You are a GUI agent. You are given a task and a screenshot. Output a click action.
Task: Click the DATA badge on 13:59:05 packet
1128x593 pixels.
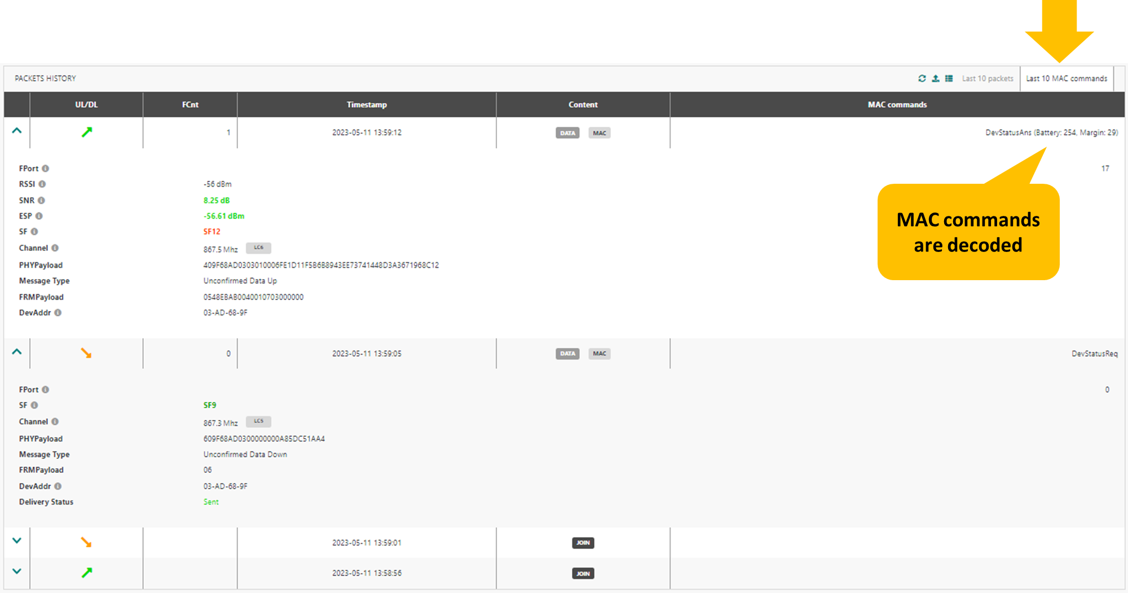pyautogui.click(x=567, y=354)
